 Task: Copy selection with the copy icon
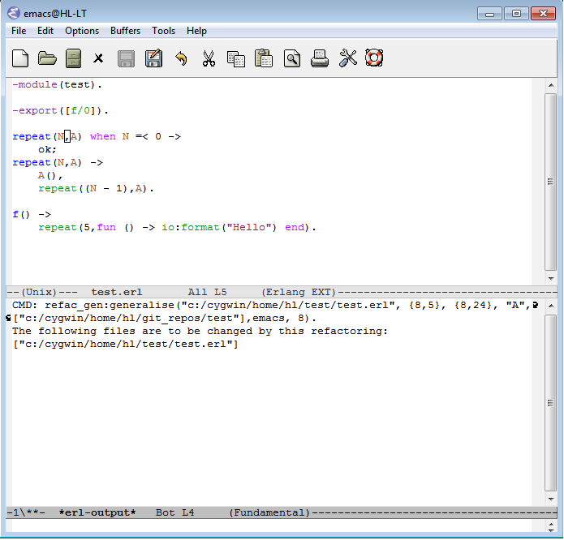[236, 58]
